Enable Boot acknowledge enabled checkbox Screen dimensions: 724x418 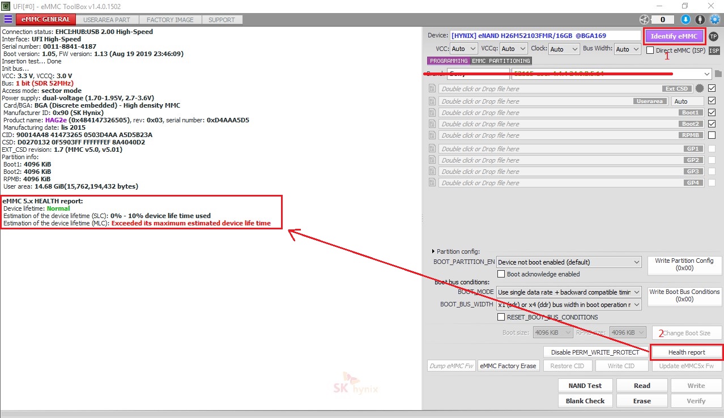pos(501,274)
